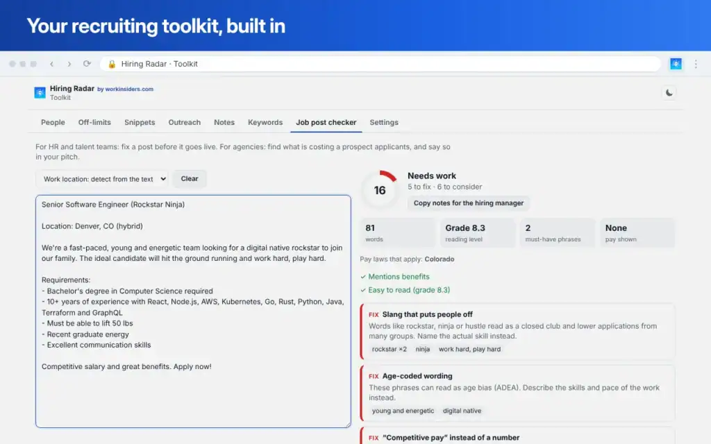Click the browser forward arrow
The height and width of the screenshot is (444, 711).
(x=69, y=64)
